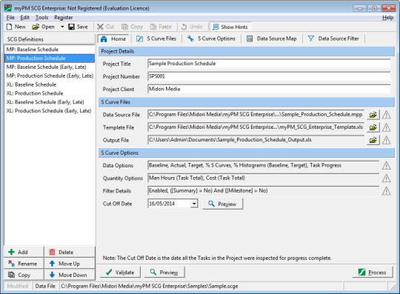400x294 pixels.
Task: Click warning icon beside Data Source File
Action: click(386, 115)
